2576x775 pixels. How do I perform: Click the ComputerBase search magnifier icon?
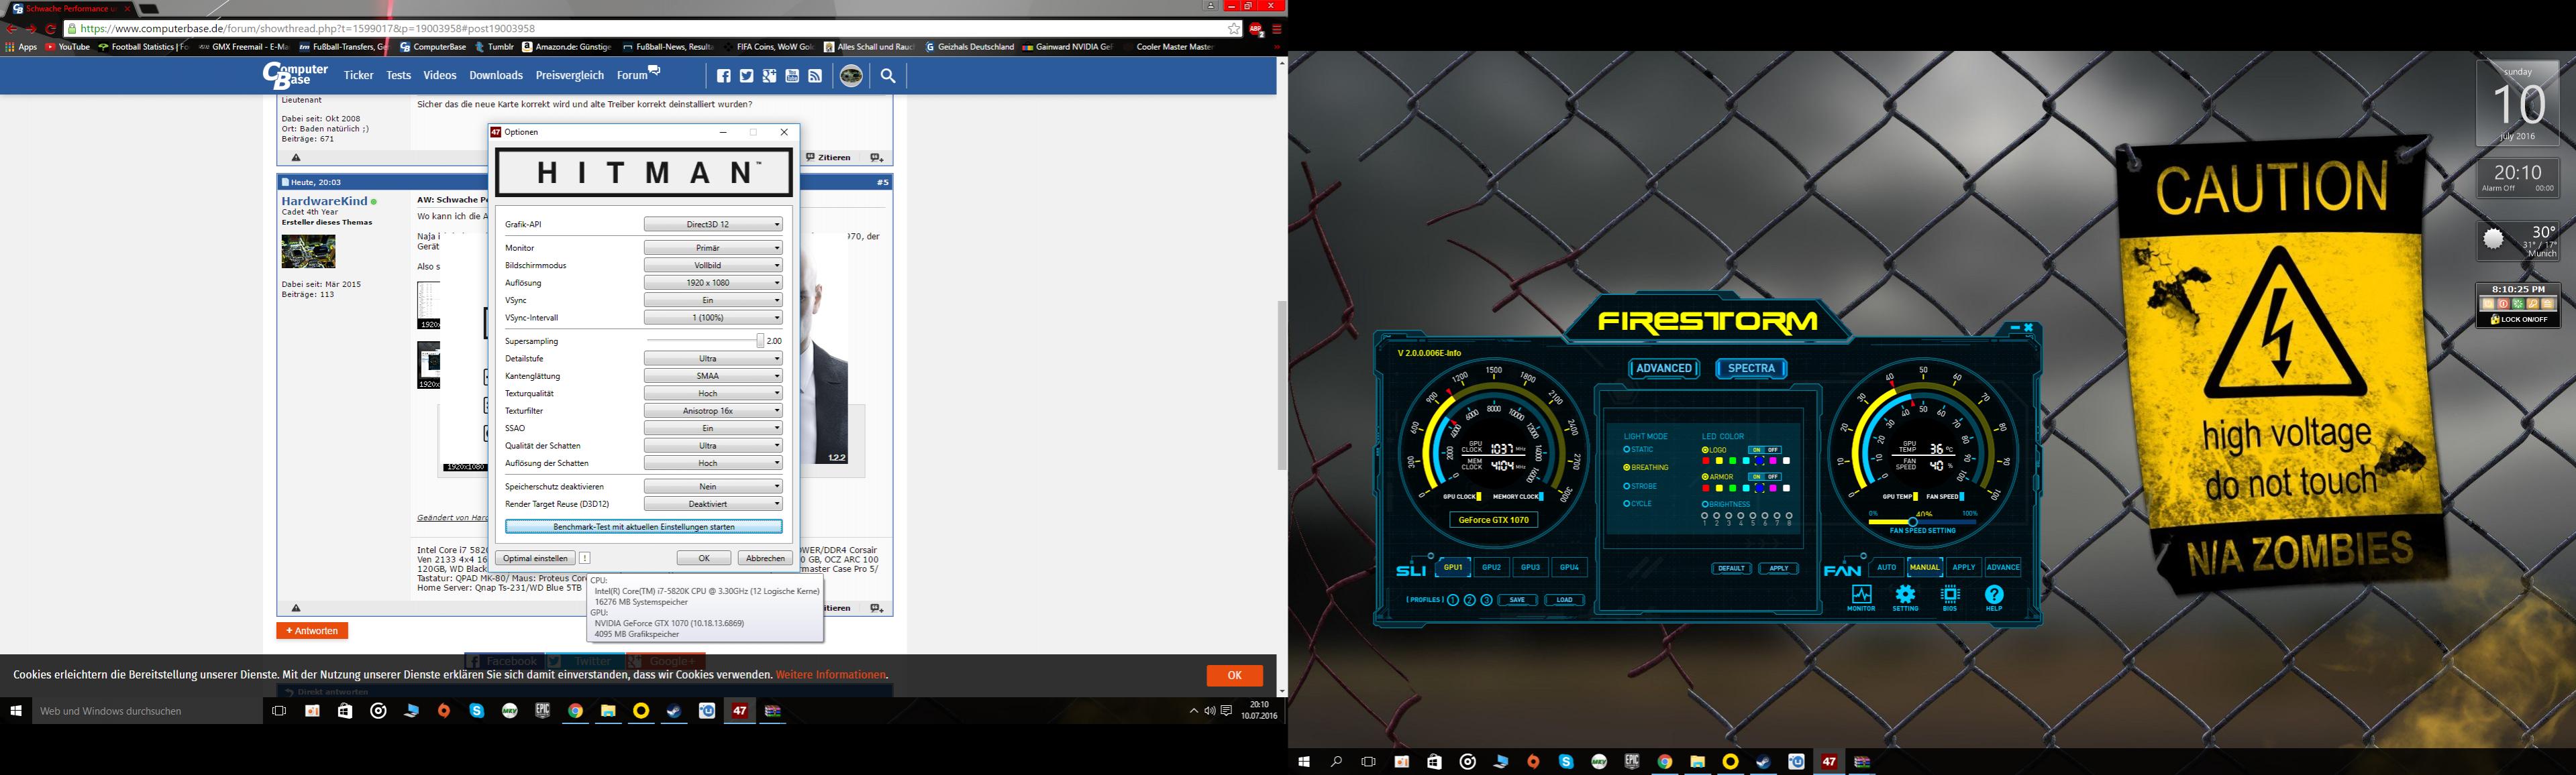(x=887, y=76)
